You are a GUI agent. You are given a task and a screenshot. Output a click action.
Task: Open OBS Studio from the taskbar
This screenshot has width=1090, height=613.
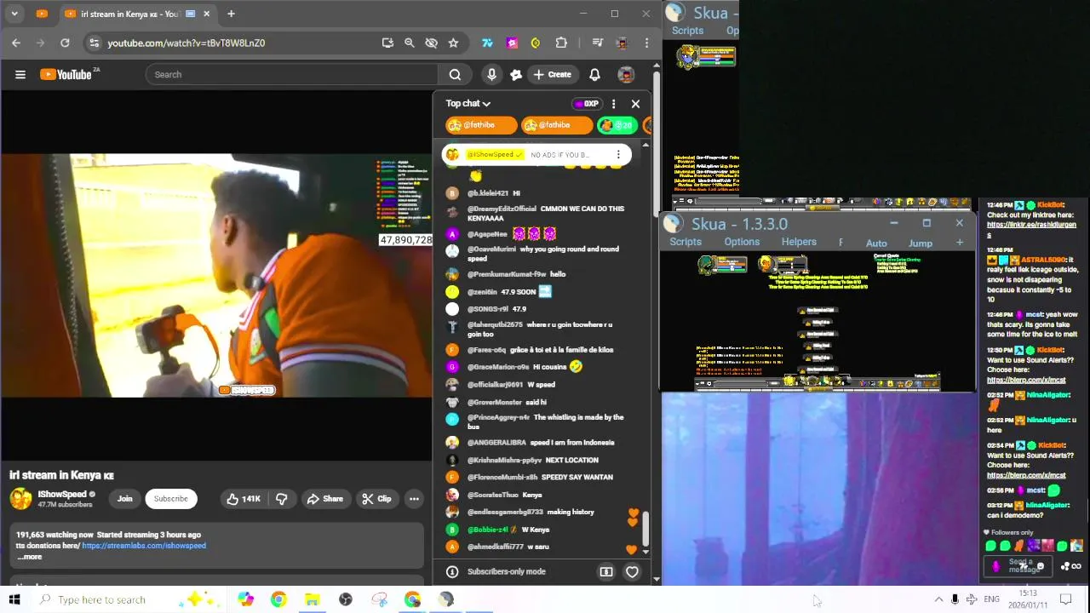[x=345, y=599]
